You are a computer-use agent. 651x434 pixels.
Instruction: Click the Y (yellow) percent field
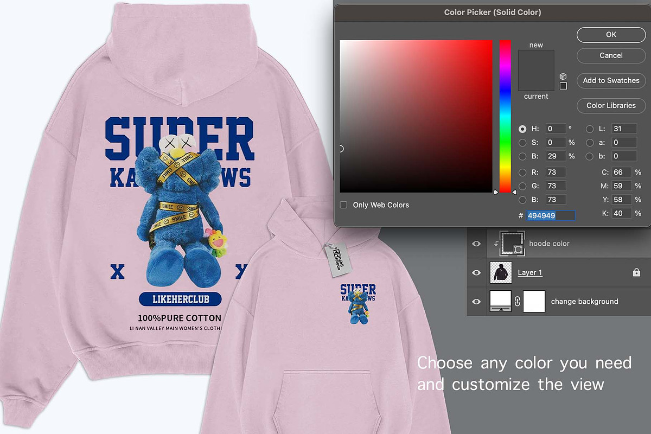point(622,200)
